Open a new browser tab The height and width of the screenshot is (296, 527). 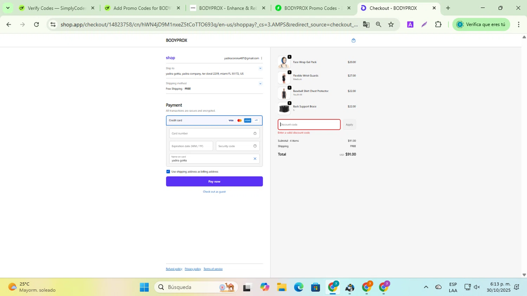pos(448,8)
